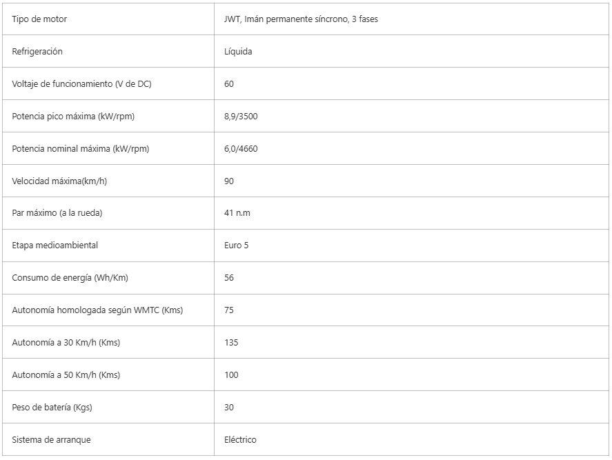Click 'Etapa medioambiental' row label
This screenshot has width=612, height=460.
55,246
